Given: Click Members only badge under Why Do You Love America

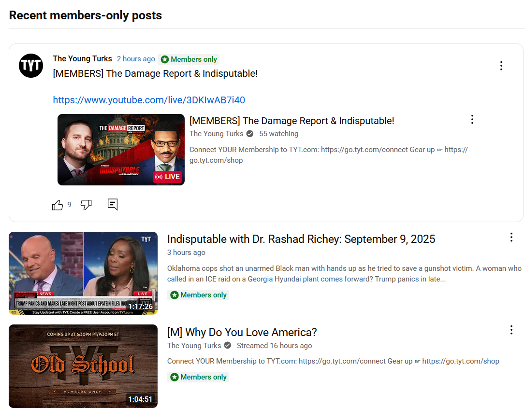Looking at the screenshot, I should point(198,377).
